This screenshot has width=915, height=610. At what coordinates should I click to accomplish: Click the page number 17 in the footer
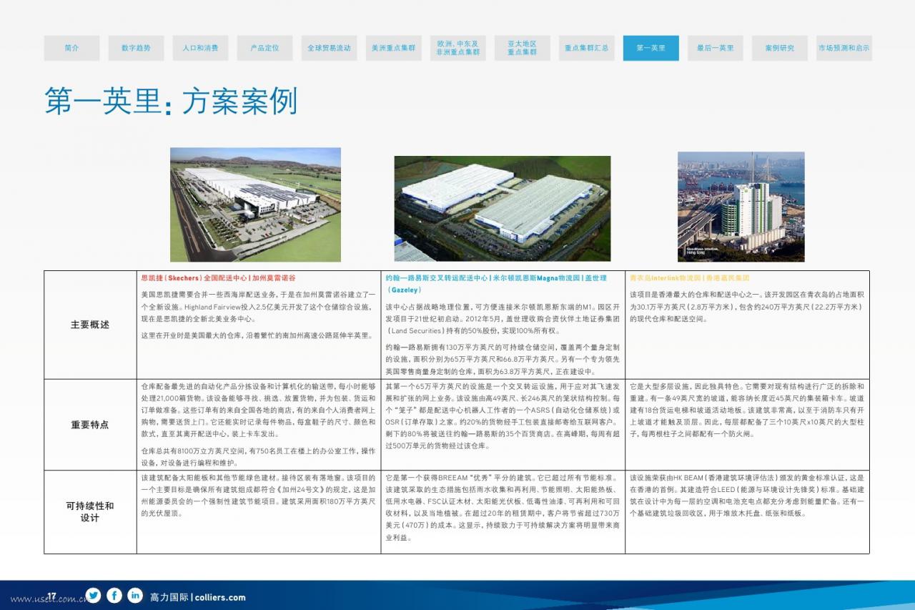52,596
